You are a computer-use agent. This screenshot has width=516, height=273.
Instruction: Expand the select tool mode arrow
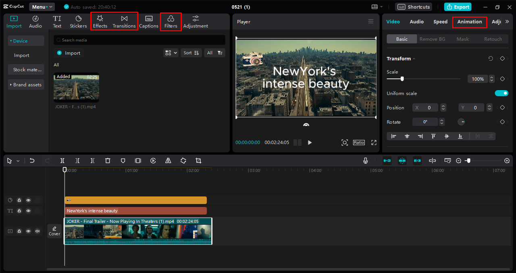[x=18, y=161]
